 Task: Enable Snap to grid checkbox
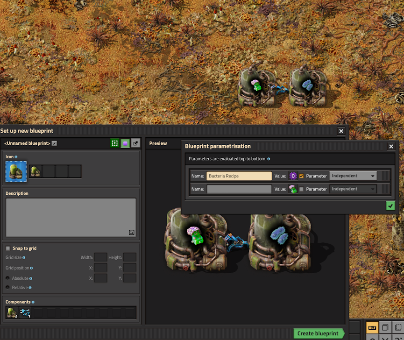[8, 248]
